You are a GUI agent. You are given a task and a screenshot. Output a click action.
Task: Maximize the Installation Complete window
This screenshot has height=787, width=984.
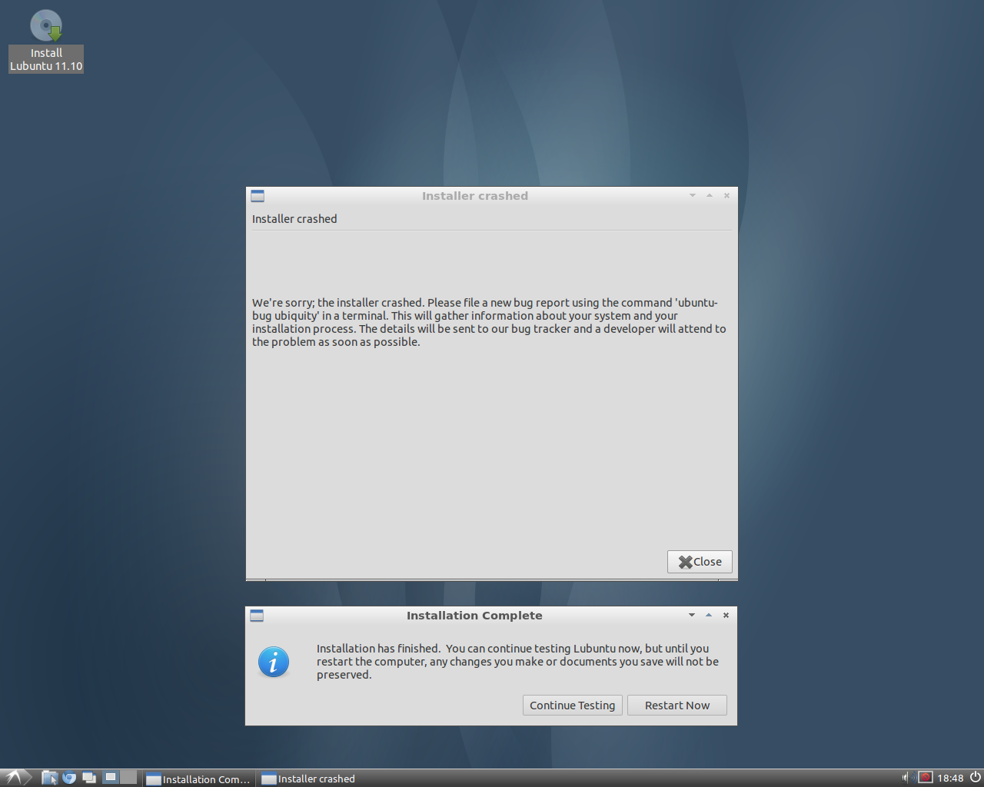709,616
